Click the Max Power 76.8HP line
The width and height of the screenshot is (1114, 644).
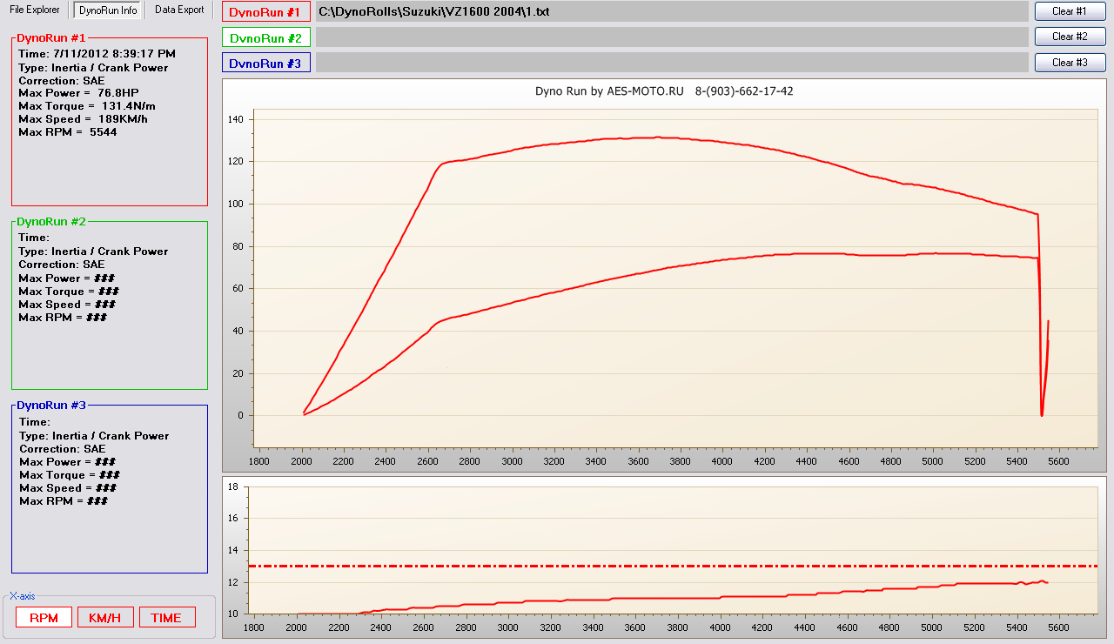78,92
